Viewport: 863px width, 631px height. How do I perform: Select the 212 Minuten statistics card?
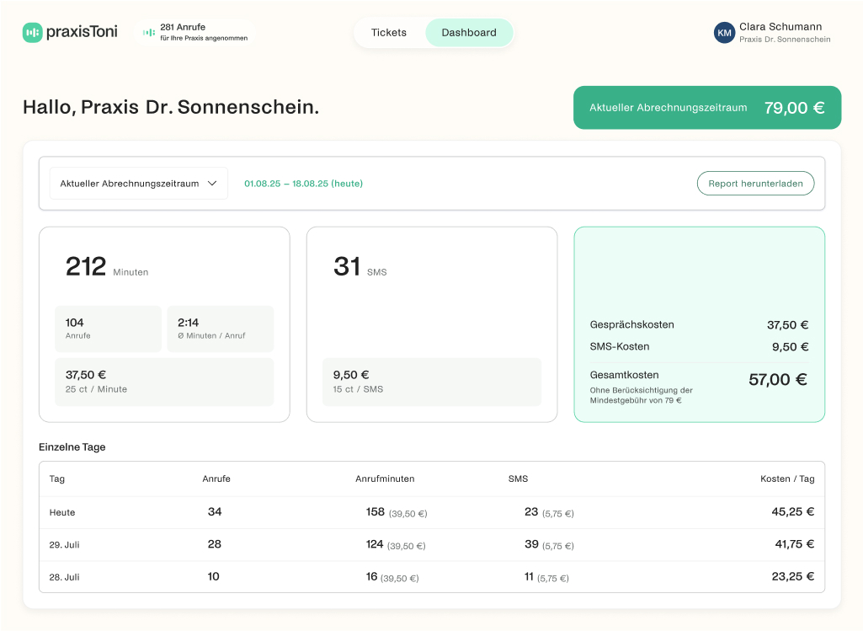[163, 324]
